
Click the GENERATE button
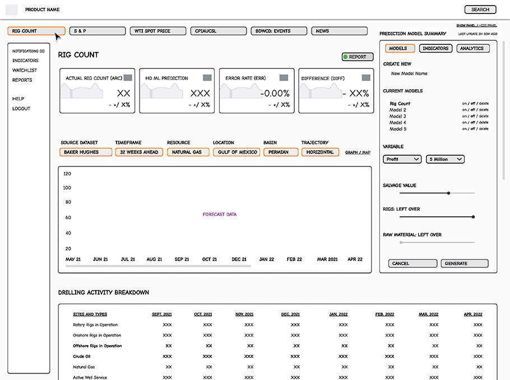tap(465, 263)
